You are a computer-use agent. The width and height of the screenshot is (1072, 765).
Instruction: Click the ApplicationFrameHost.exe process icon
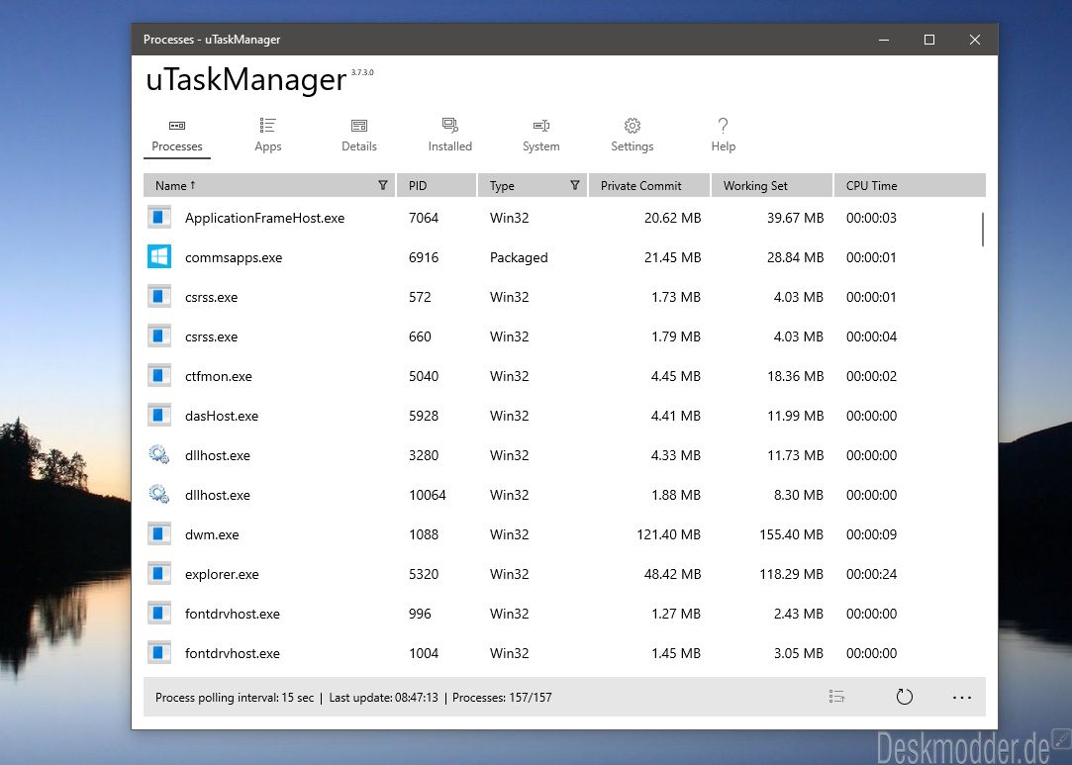tap(159, 218)
